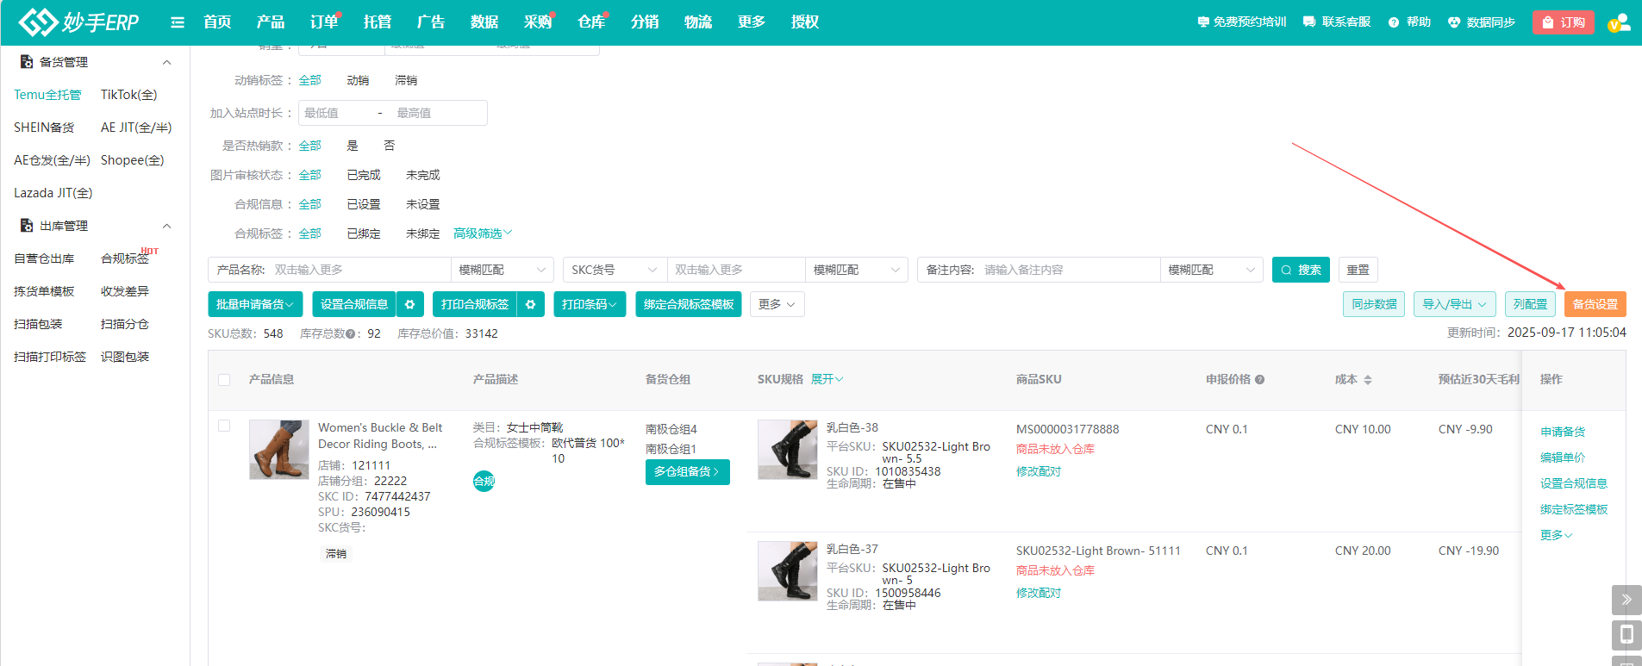The width and height of the screenshot is (1642, 666).
Task: Expand the 高级筛选 advanced filter
Action: tap(483, 233)
